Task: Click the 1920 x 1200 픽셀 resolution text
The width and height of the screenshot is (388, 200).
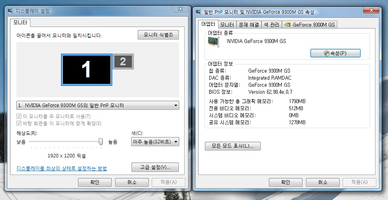Action: (x=67, y=156)
